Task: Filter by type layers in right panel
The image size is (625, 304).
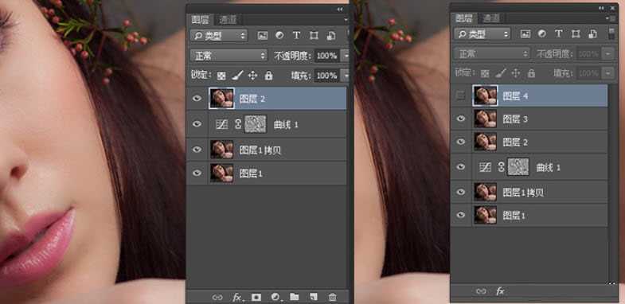Action: pyautogui.click(x=559, y=34)
